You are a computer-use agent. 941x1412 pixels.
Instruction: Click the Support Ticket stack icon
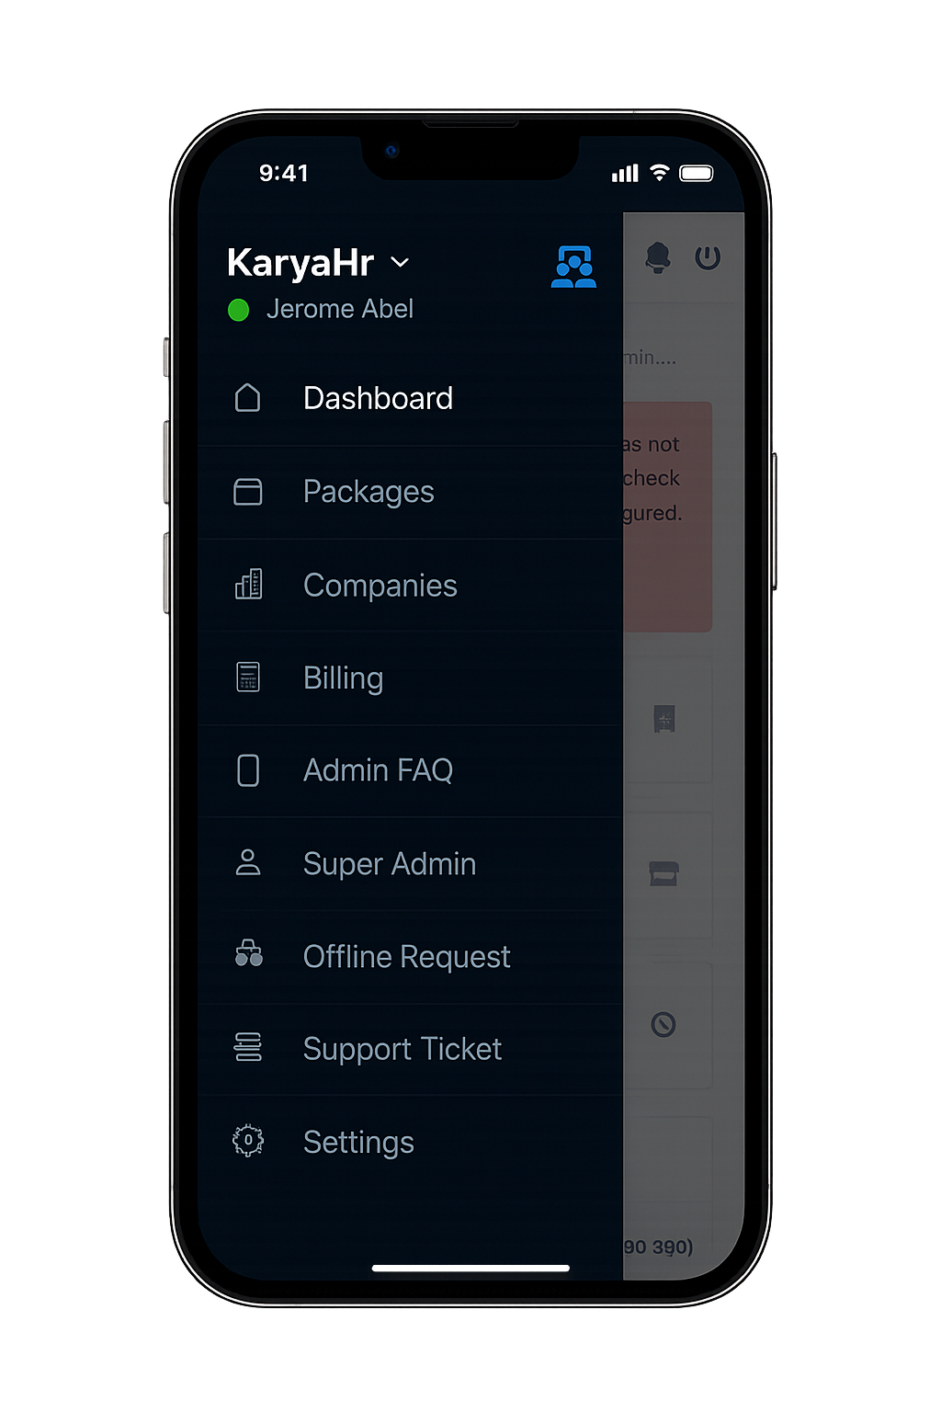tap(248, 1047)
